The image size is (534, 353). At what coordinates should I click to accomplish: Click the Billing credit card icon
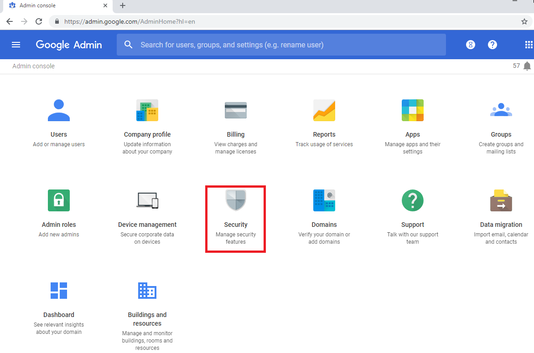[236, 110]
